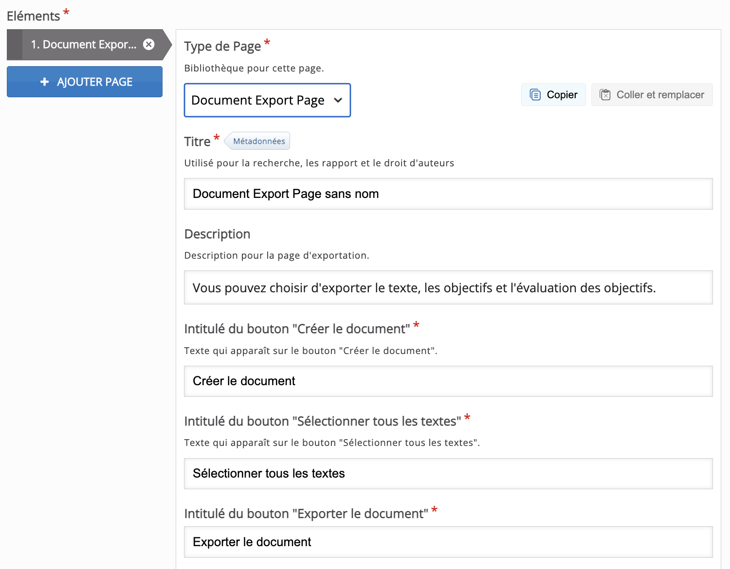Focus the Titre field with "Document Export Page sans nom"

[x=448, y=194]
